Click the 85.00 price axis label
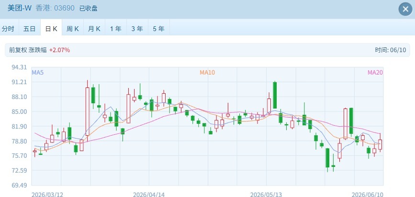The height and width of the screenshot is (197, 415). click(19, 111)
